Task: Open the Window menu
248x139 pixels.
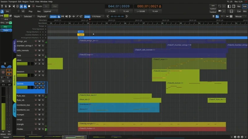Action: tap(44, 2)
